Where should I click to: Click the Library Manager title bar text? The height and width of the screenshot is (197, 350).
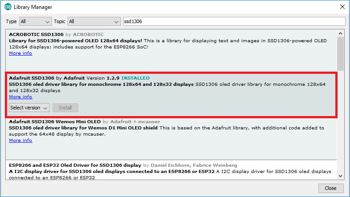pyautogui.click(x=33, y=7)
